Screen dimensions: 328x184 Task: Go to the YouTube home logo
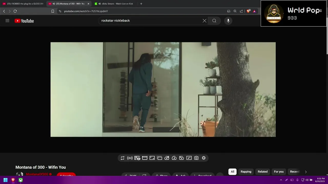coord(24,21)
